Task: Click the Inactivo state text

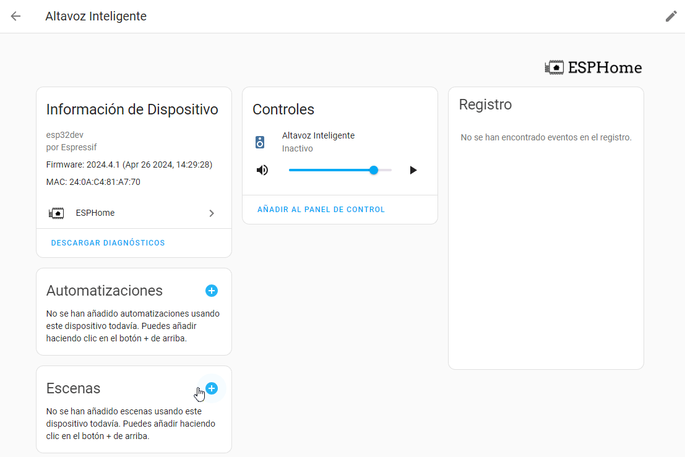Action: (297, 149)
